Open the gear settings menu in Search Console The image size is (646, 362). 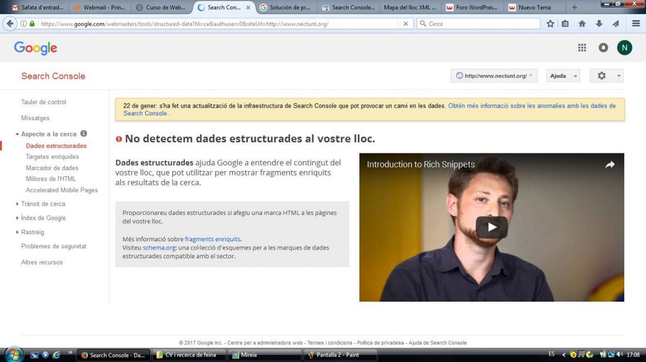(x=607, y=76)
